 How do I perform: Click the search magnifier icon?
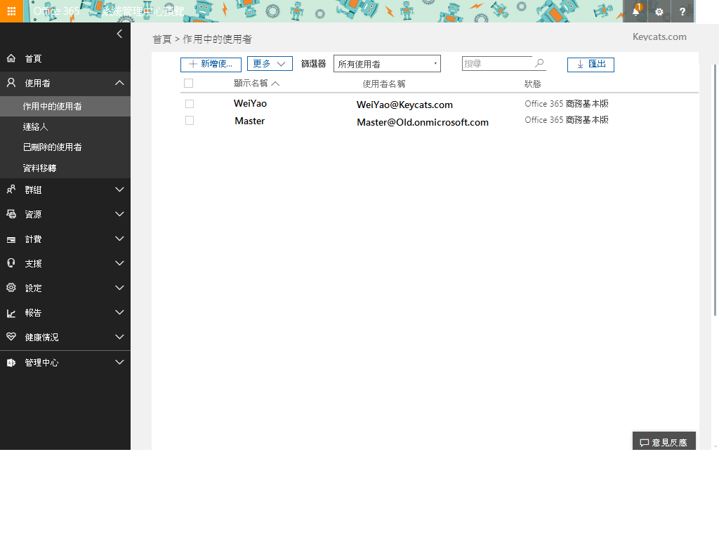[539, 62]
